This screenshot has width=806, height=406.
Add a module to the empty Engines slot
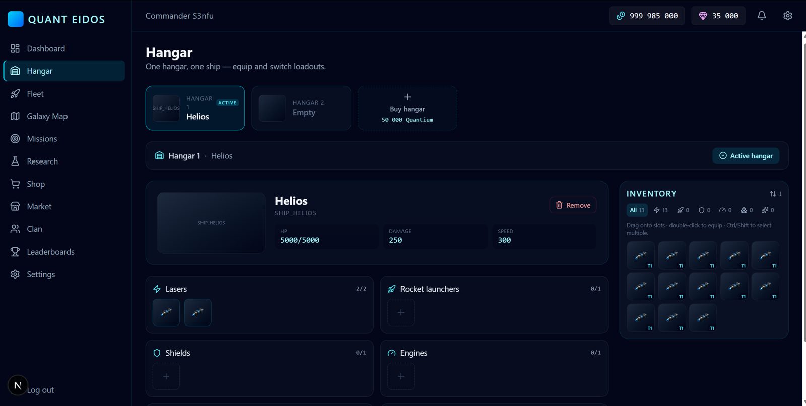pos(401,376)
